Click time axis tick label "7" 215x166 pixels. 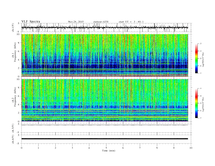(x=140, y=148)
